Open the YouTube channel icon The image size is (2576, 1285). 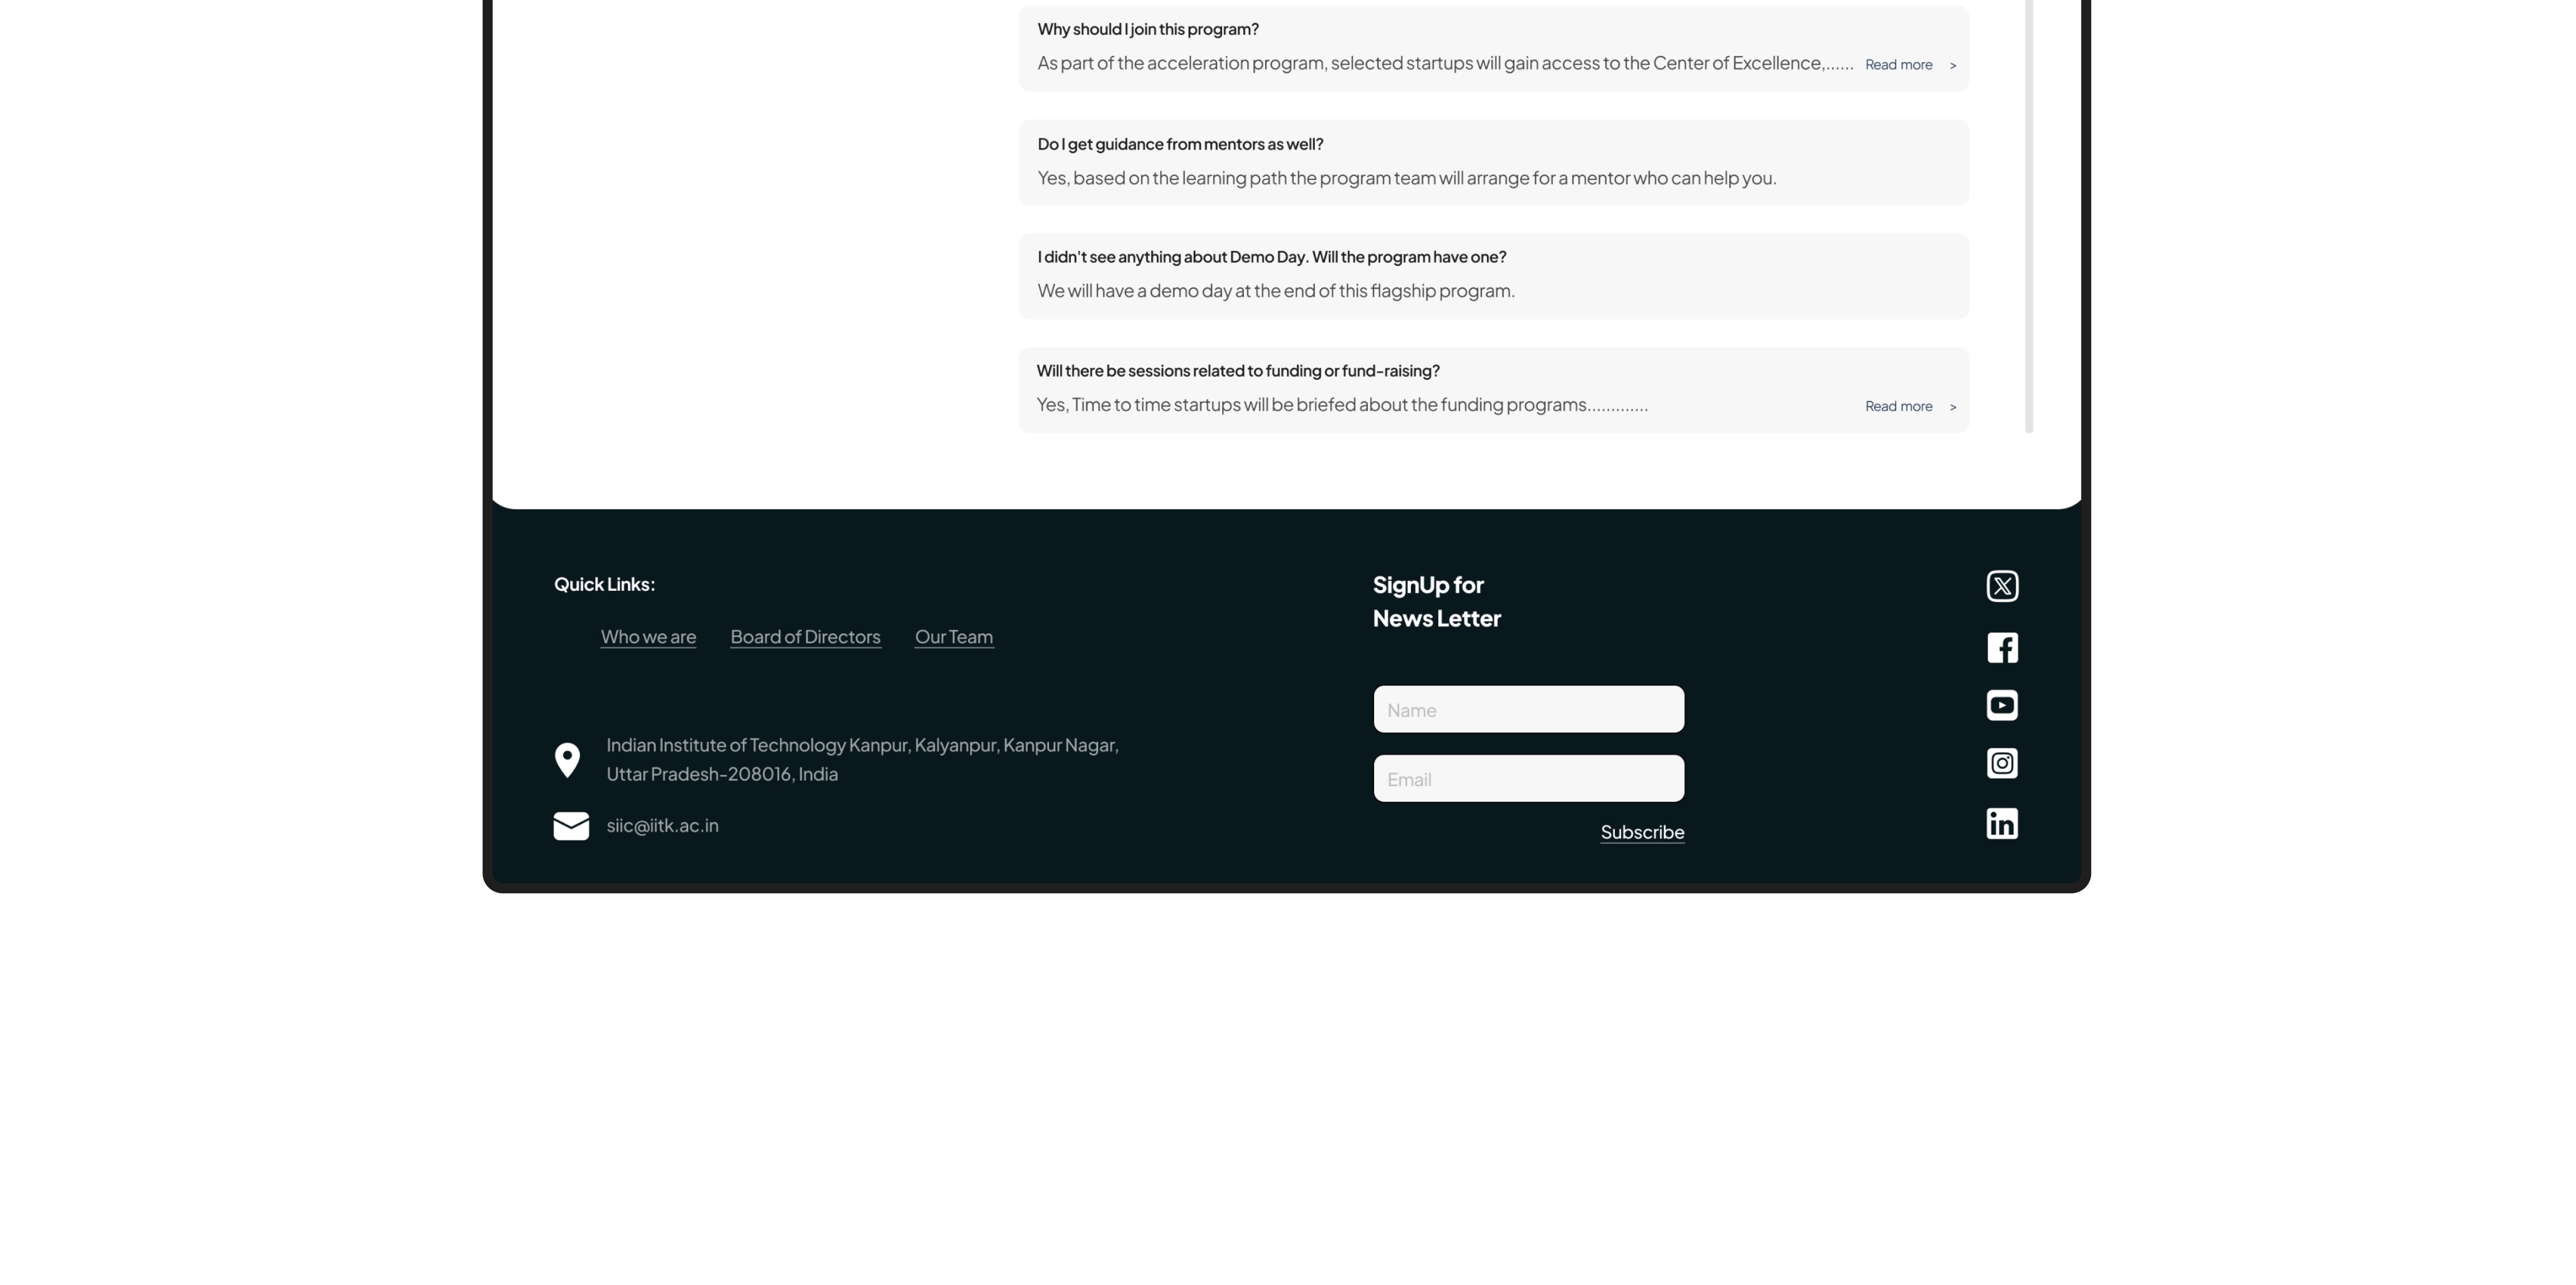(x=2002, y=705)
